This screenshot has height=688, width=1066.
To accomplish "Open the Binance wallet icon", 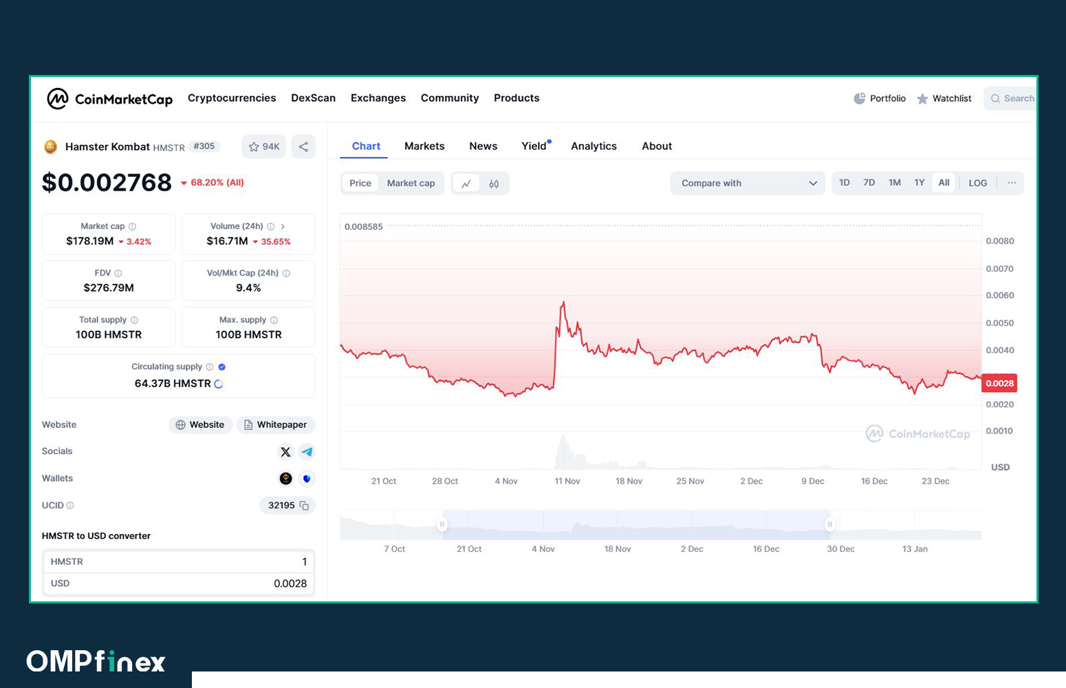I will coord(286,478).
